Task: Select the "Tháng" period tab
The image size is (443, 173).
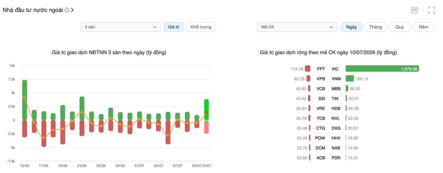Action: coord(376,27)
